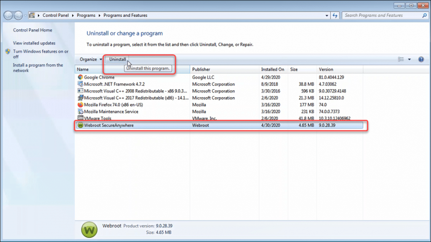Click the 596 KB size cell
The height and width of the screenshot is (242, 431).
coord(307,91)
